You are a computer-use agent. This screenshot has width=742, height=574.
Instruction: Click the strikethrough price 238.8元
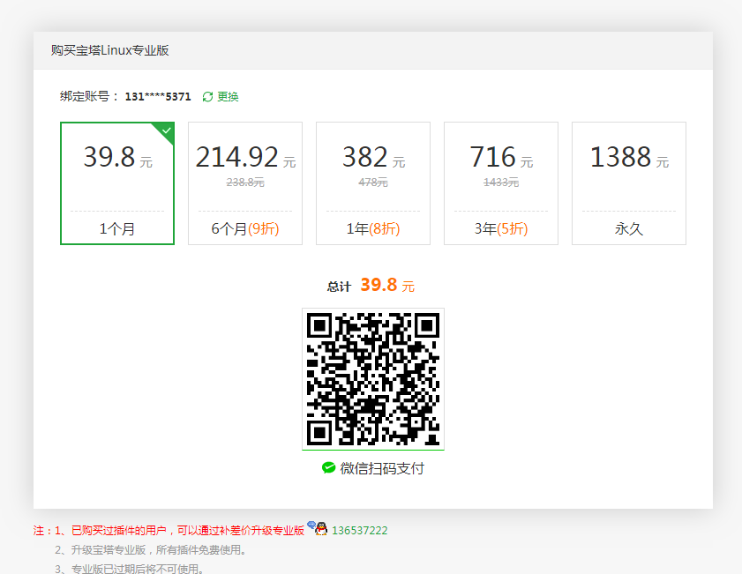point(245,182)
